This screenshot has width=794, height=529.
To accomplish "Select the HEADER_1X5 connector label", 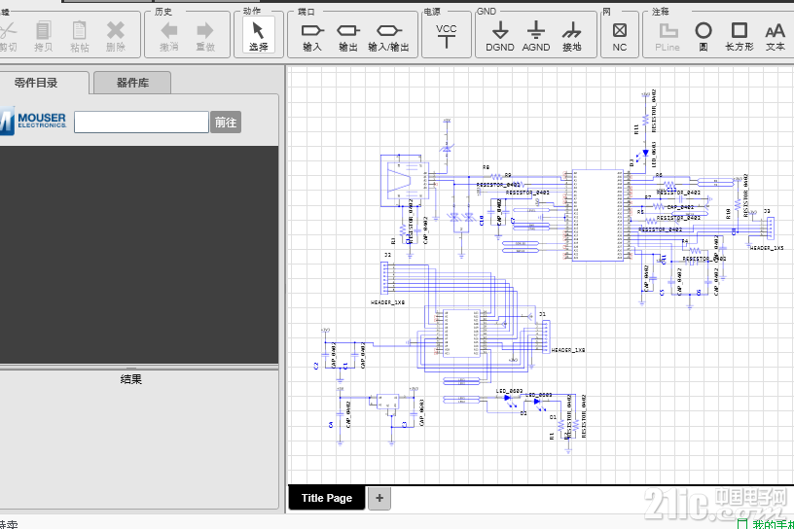I will [x=767, y=248].
